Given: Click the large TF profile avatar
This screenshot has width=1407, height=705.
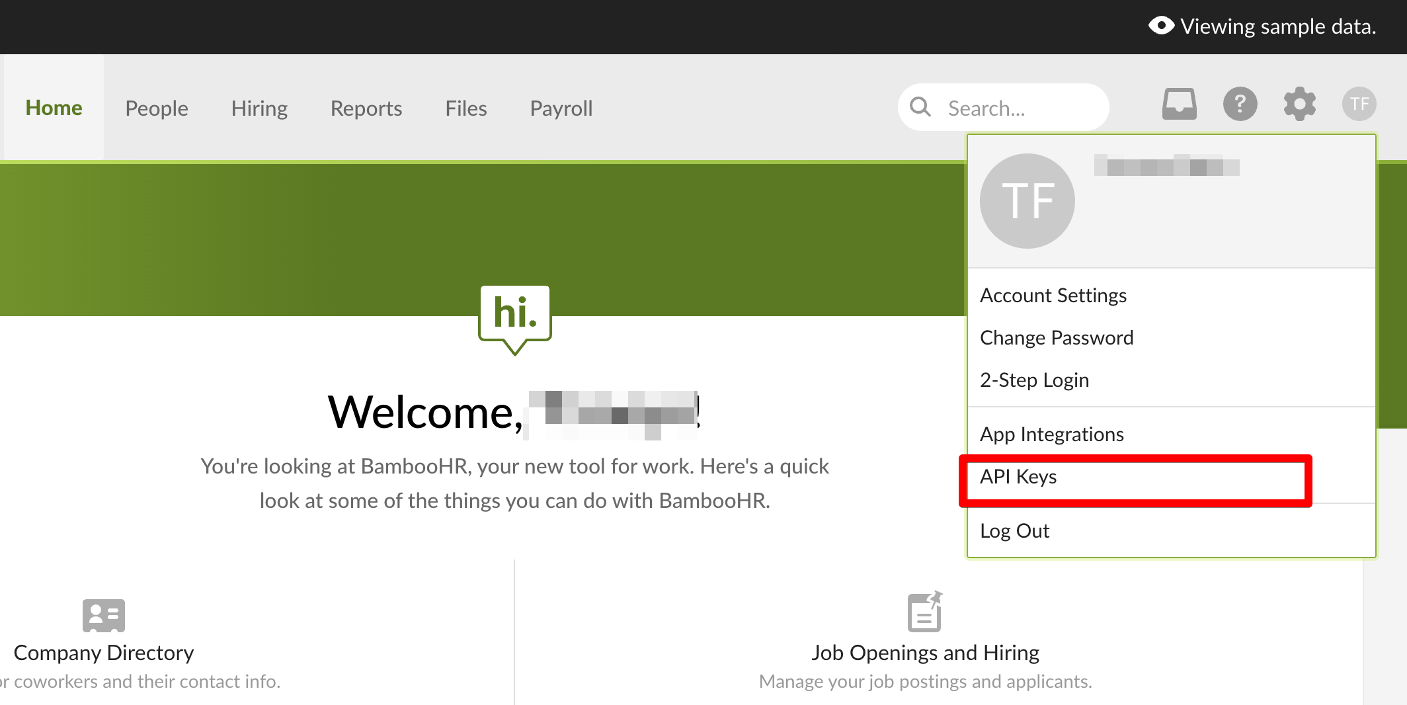Looking at the screenshot, I should (x=1027, y=201).
